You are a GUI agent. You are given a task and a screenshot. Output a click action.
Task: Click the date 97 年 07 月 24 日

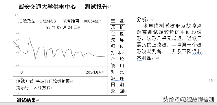[62, 27]
